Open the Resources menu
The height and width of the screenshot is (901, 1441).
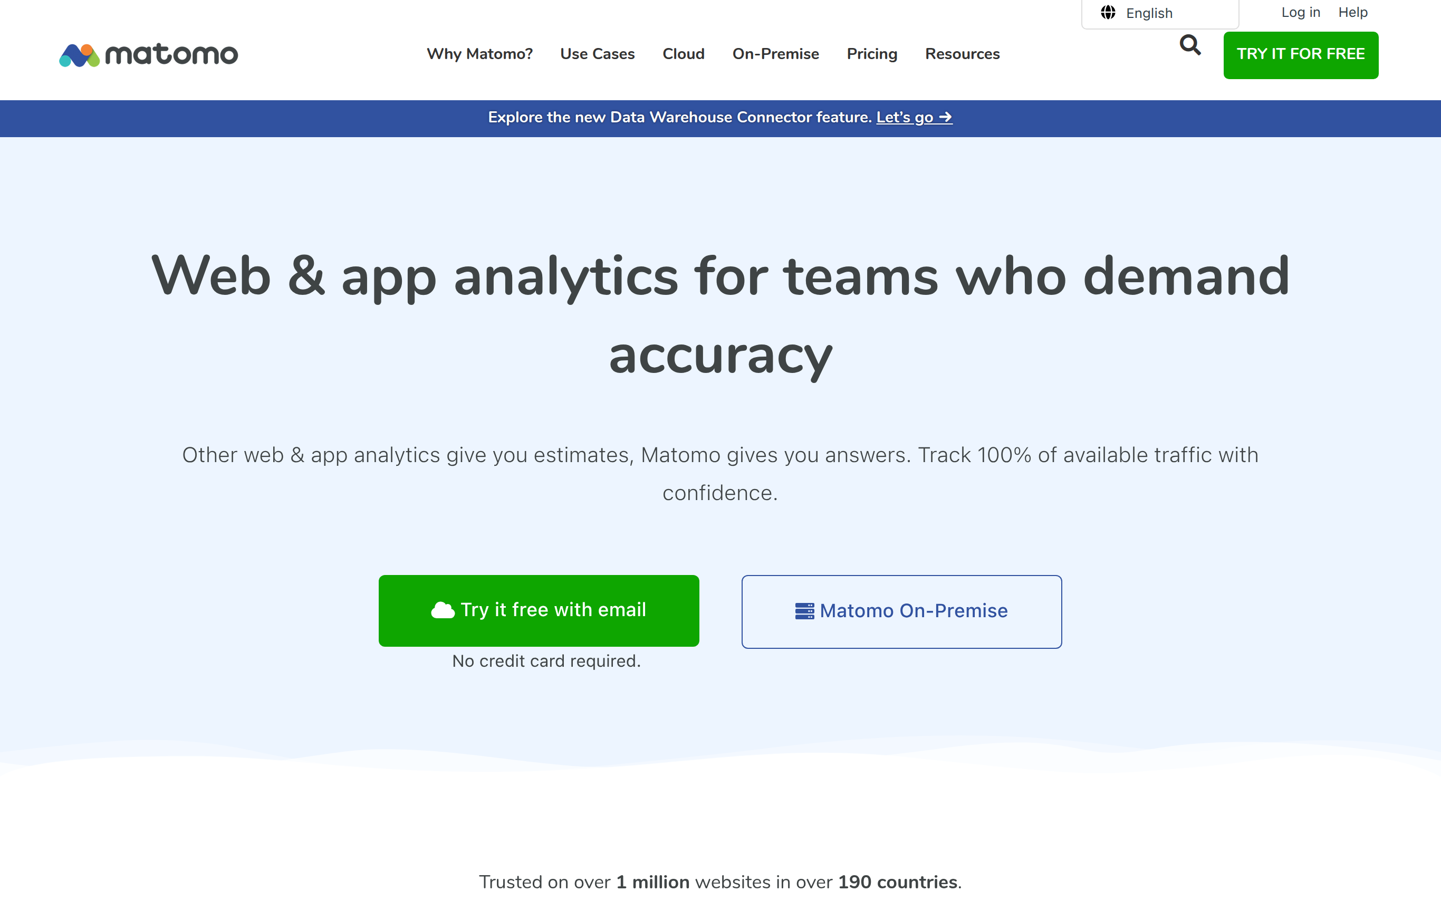(962, 54)
